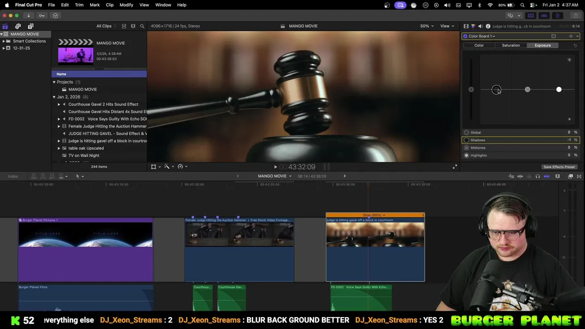Open the viewer View options dropdown
The image size is (585, 329).
pos(447,26)
